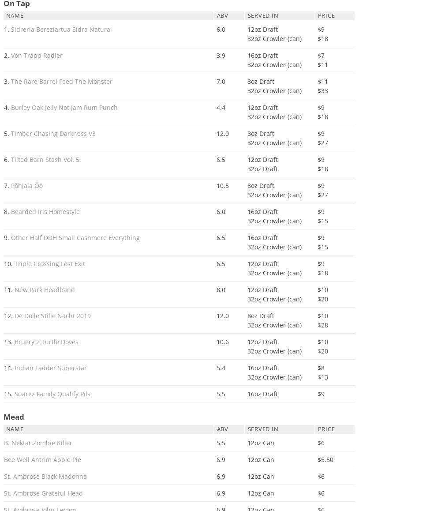Click the Von Trapp Radler link
The height and width of the screenshot is (511, 430).
(x=37, y=56)
